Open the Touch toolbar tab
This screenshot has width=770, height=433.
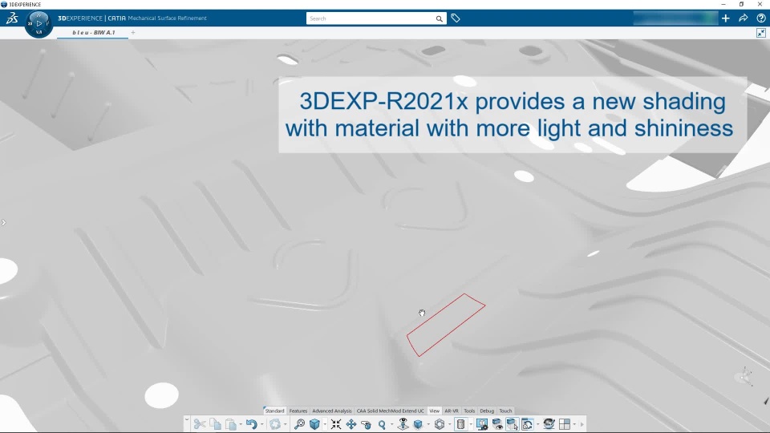click(505, 411)
